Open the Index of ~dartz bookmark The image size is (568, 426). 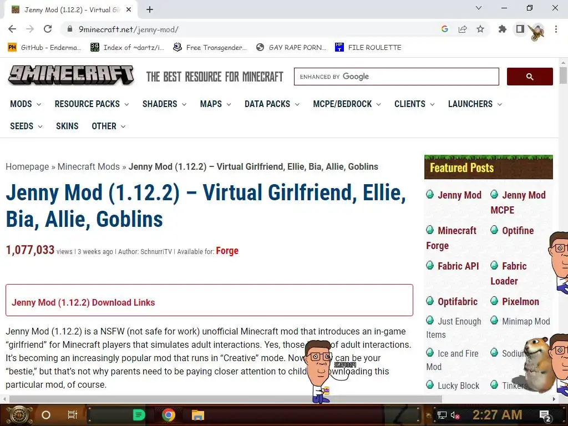click(x=128, y=48)
